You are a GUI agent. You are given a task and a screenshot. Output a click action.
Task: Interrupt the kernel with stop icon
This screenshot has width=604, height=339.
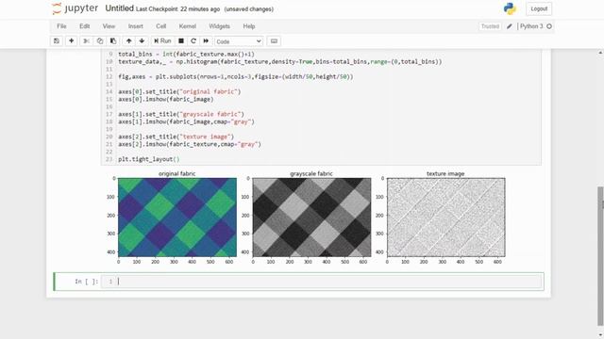(x=180, y=41)
